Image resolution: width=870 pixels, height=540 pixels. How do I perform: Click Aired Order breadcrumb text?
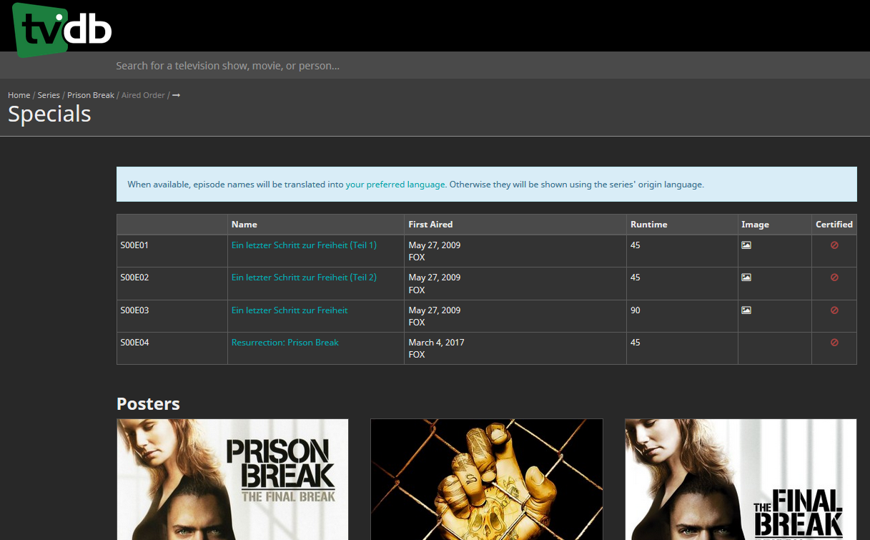pyautogui.click(x=143, y=95)
